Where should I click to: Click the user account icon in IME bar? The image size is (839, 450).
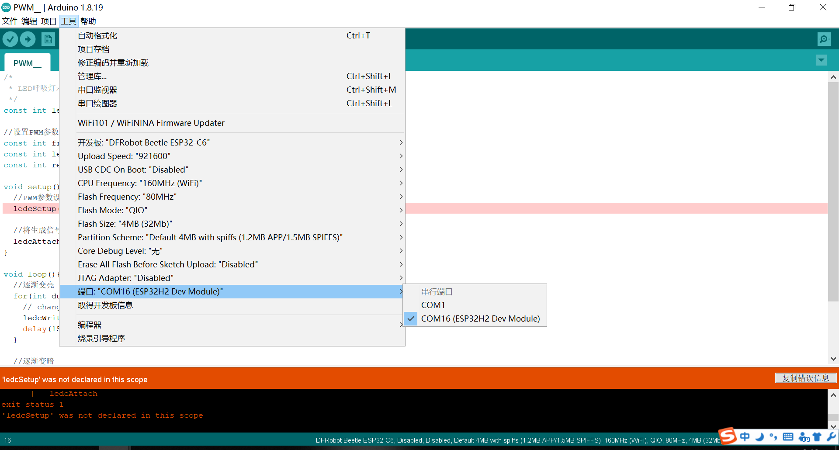pyautogui.click(x=803, y=436)
